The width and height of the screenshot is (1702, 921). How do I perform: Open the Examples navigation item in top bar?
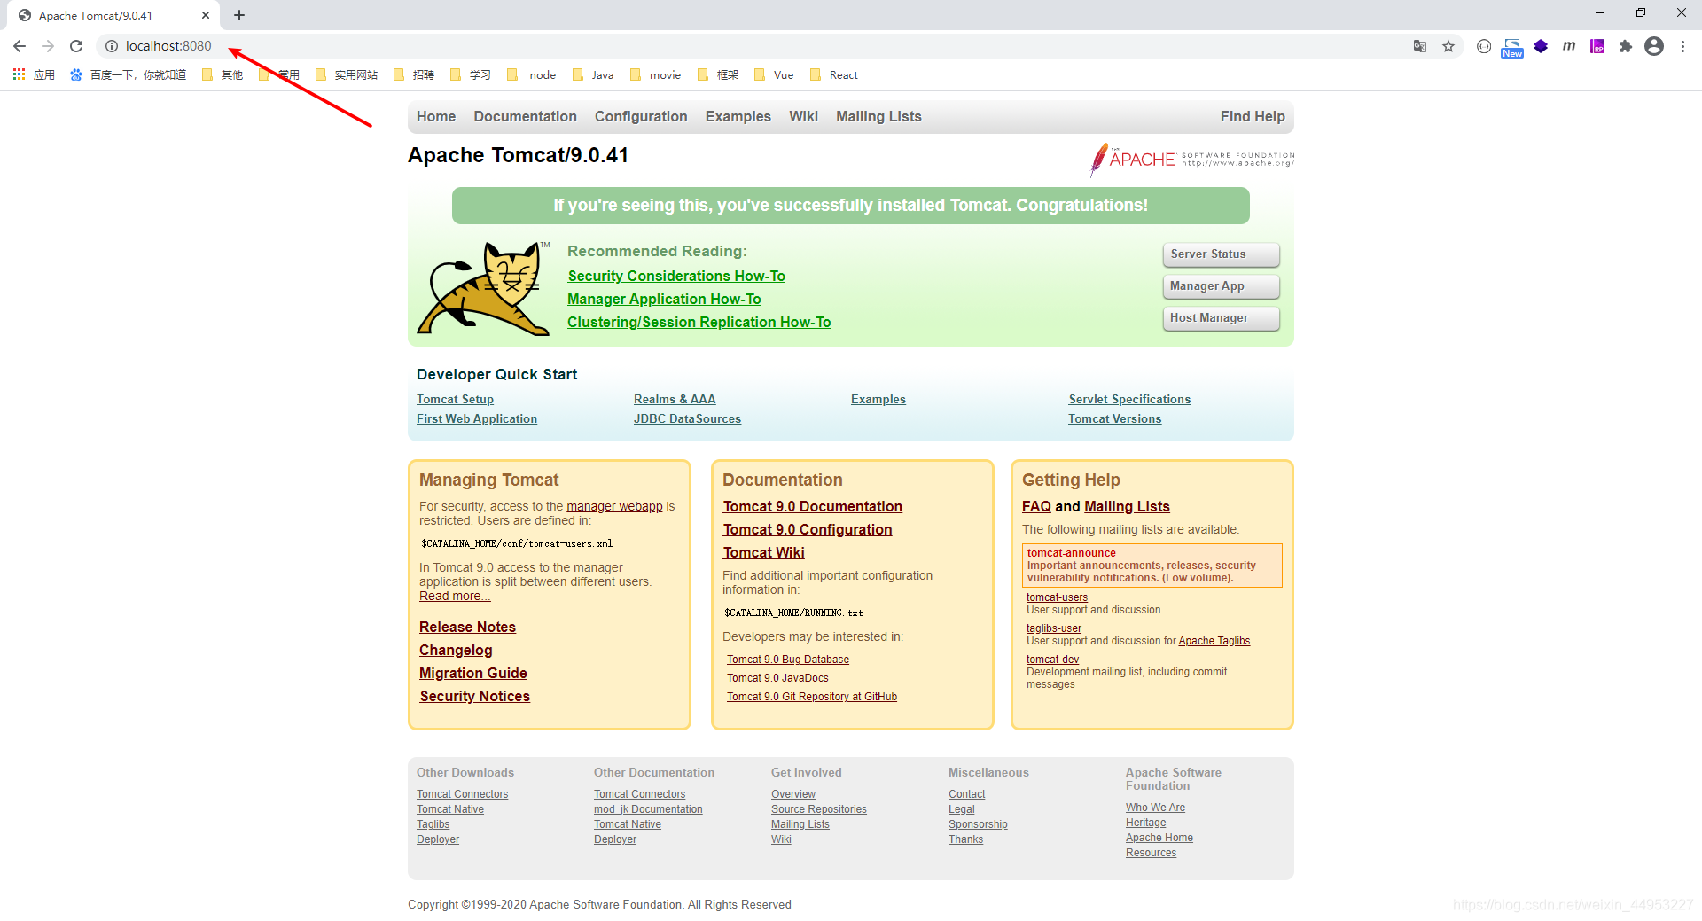point(738,116)
